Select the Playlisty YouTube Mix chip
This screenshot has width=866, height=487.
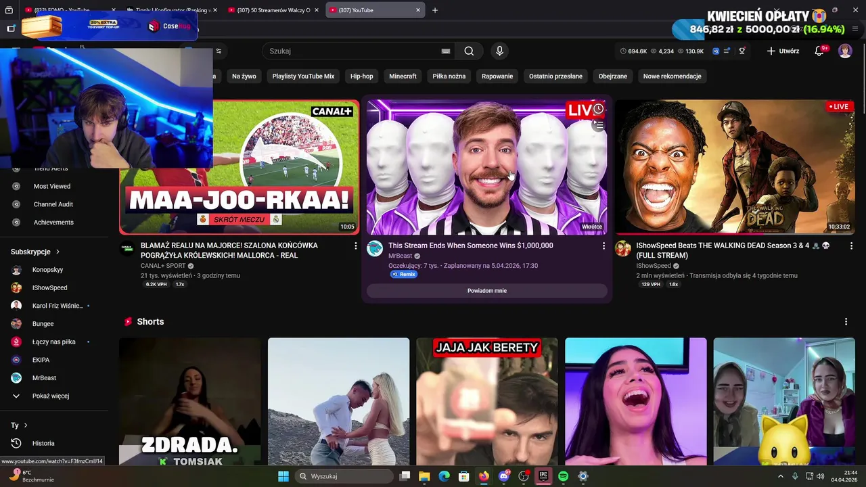pyautogui.click(x=303, y=76)
